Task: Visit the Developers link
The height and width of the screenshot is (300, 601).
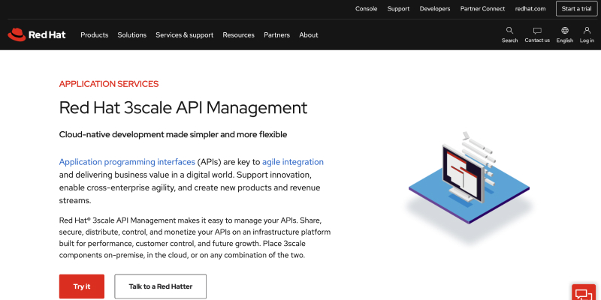Action: click(x=435, y=8)
